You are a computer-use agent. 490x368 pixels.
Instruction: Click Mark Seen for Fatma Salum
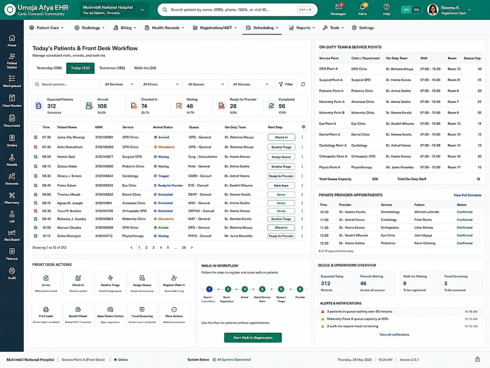pos(281,186)
